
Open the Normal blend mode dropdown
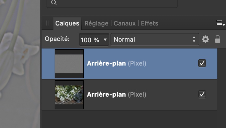155,39
